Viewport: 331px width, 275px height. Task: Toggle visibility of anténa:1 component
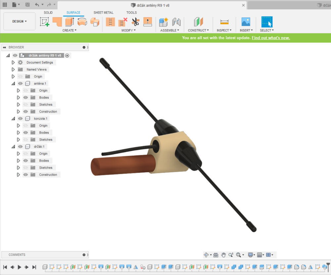click(x=21, y=84)
